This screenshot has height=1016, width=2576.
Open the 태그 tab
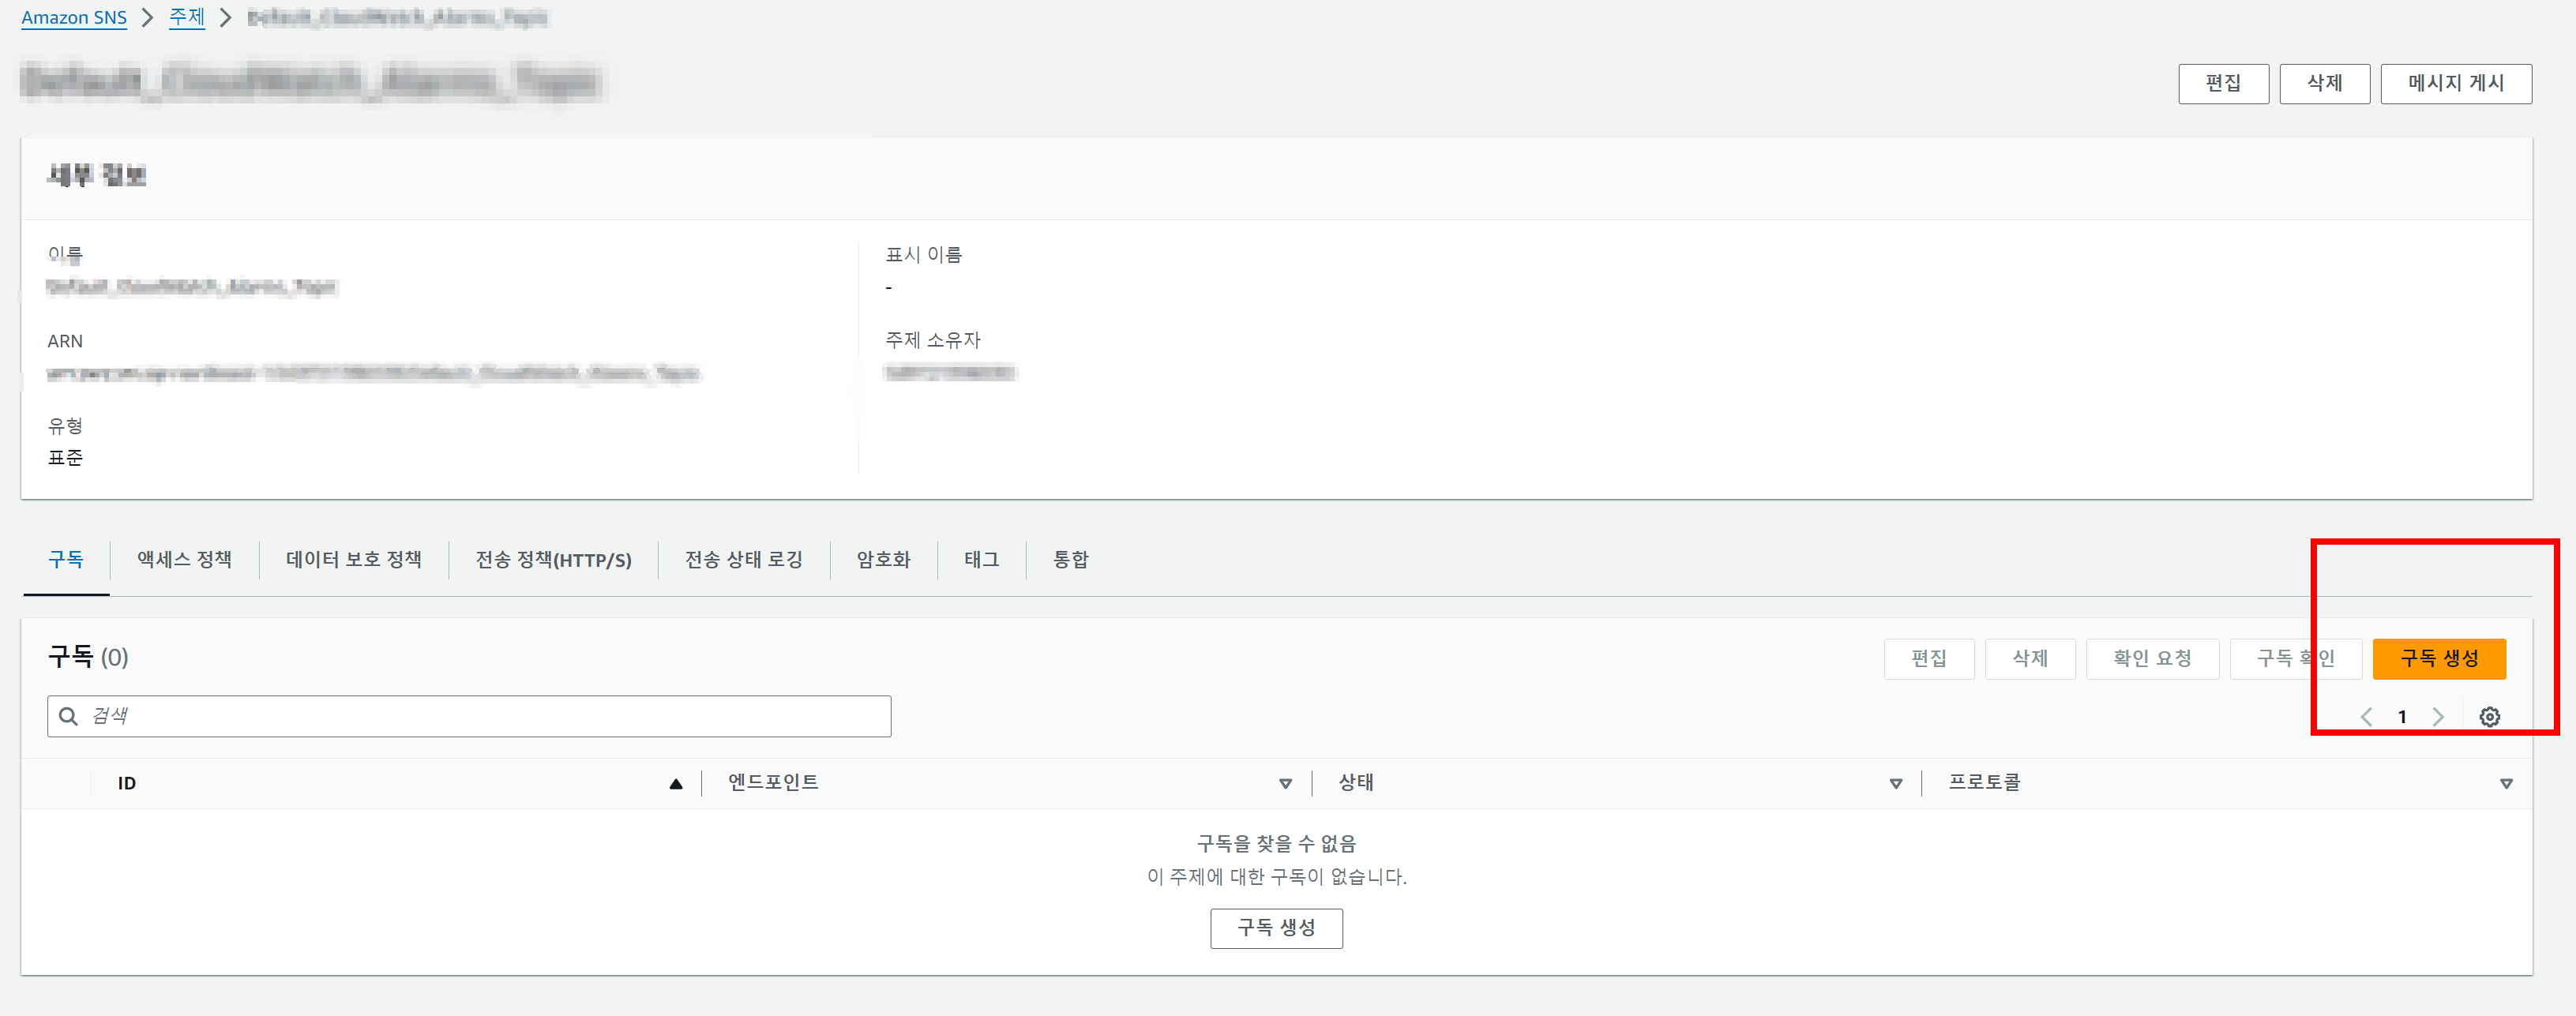tap(981, 560)
